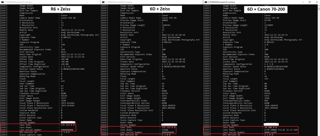
Task: Click Sub Sec Time Digitized '97' in the left window
Action: [62, 91]
